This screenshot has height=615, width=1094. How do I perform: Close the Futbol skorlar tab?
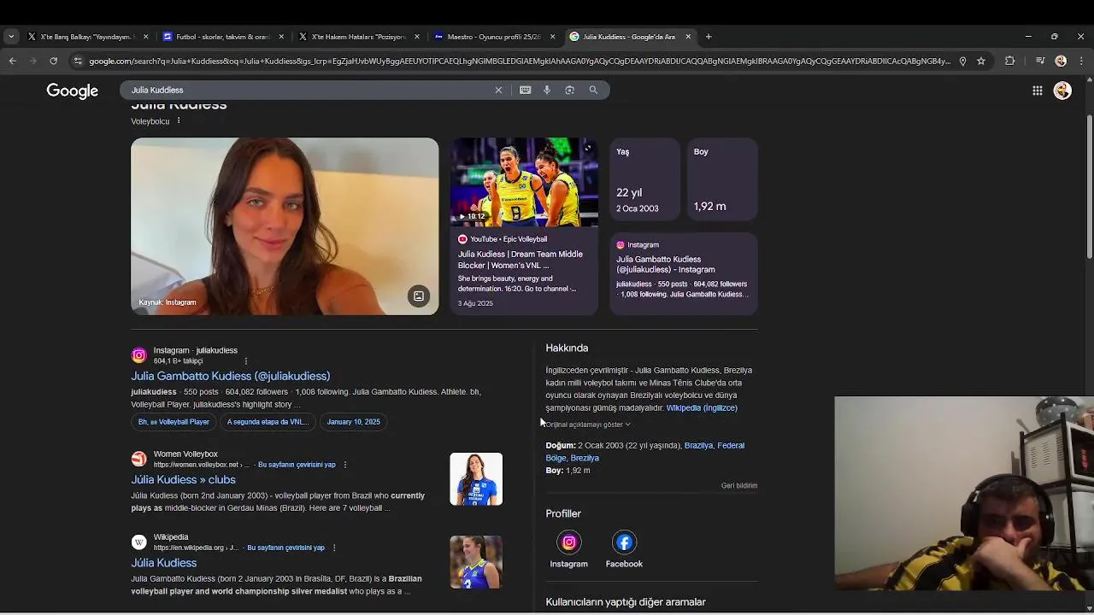coord(281,37)
